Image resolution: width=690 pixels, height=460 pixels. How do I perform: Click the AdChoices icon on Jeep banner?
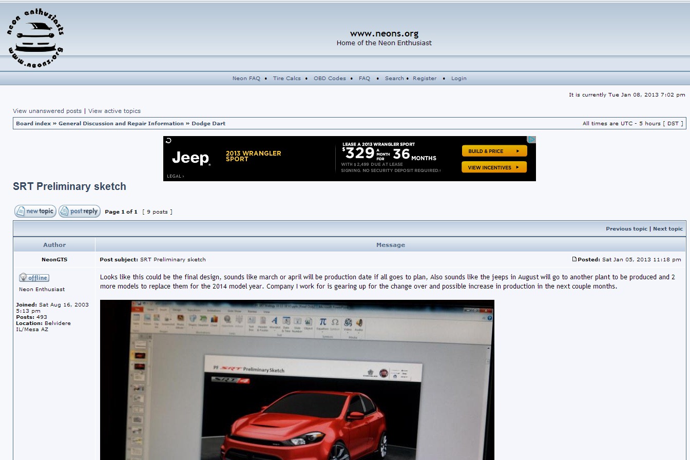(x=532, y=140)
